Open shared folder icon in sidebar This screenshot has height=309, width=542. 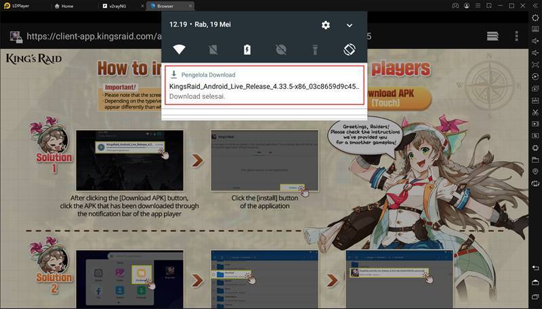coord(535,160)
